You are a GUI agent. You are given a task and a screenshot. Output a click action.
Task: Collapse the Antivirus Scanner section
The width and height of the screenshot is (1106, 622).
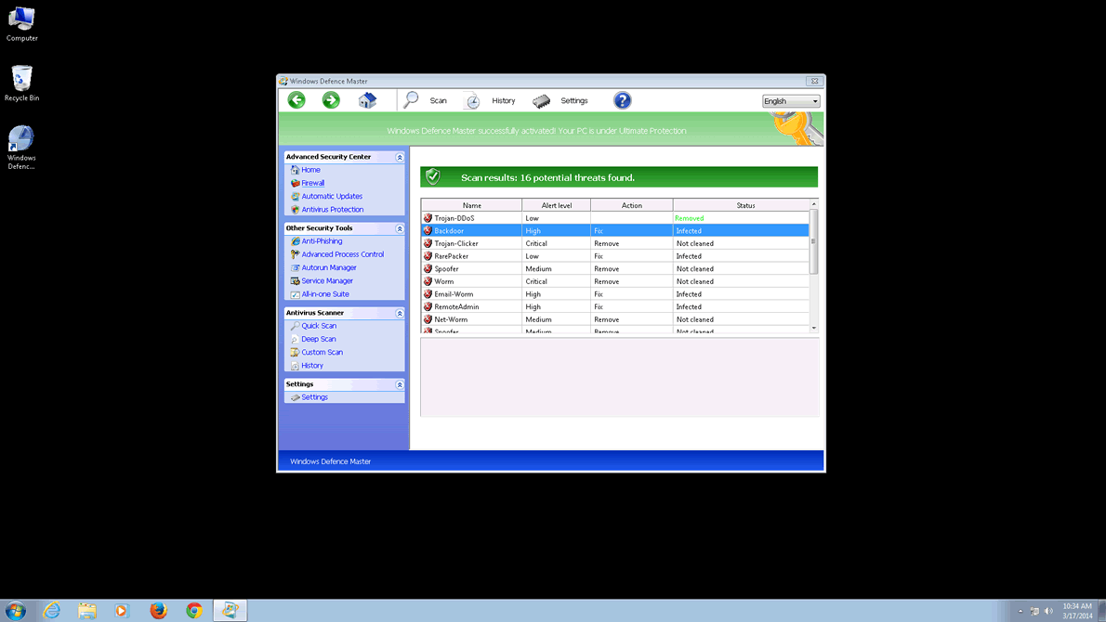click(x=400, y=314)
